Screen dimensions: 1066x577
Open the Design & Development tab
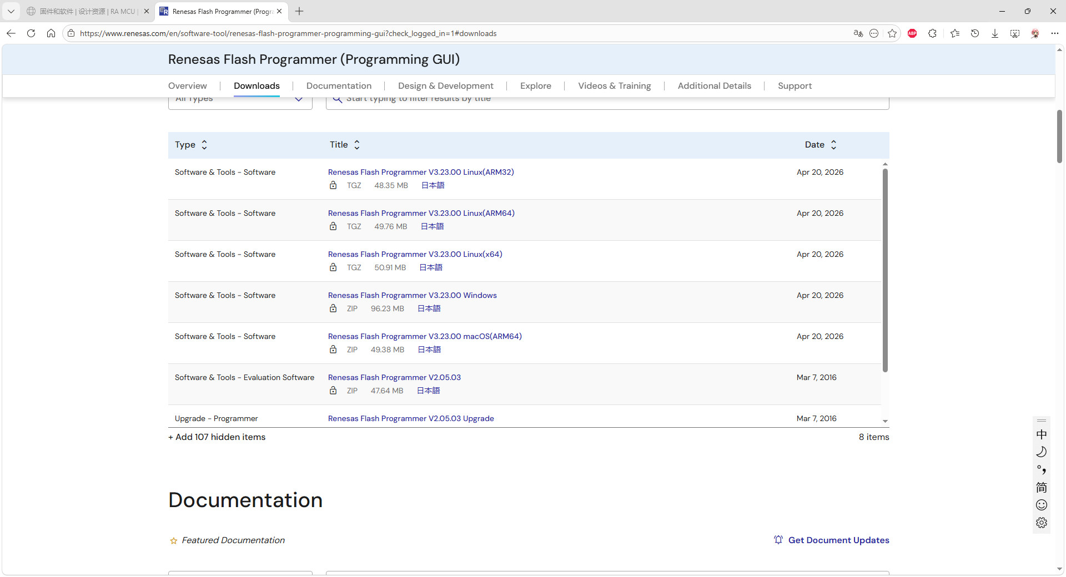pos(446,86)
